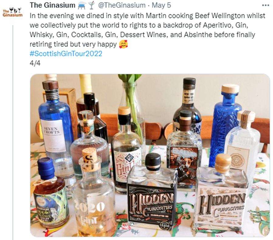Click the cocktail glass emoji beside the name
Image resolution: width=273 pixels, height=240 pixels.
coord(91,5)
